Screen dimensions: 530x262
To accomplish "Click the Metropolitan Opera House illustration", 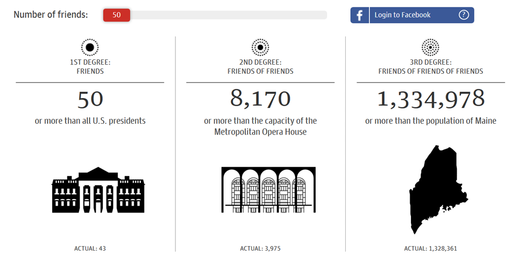I will pyautogui.click(x=268, y=190).
